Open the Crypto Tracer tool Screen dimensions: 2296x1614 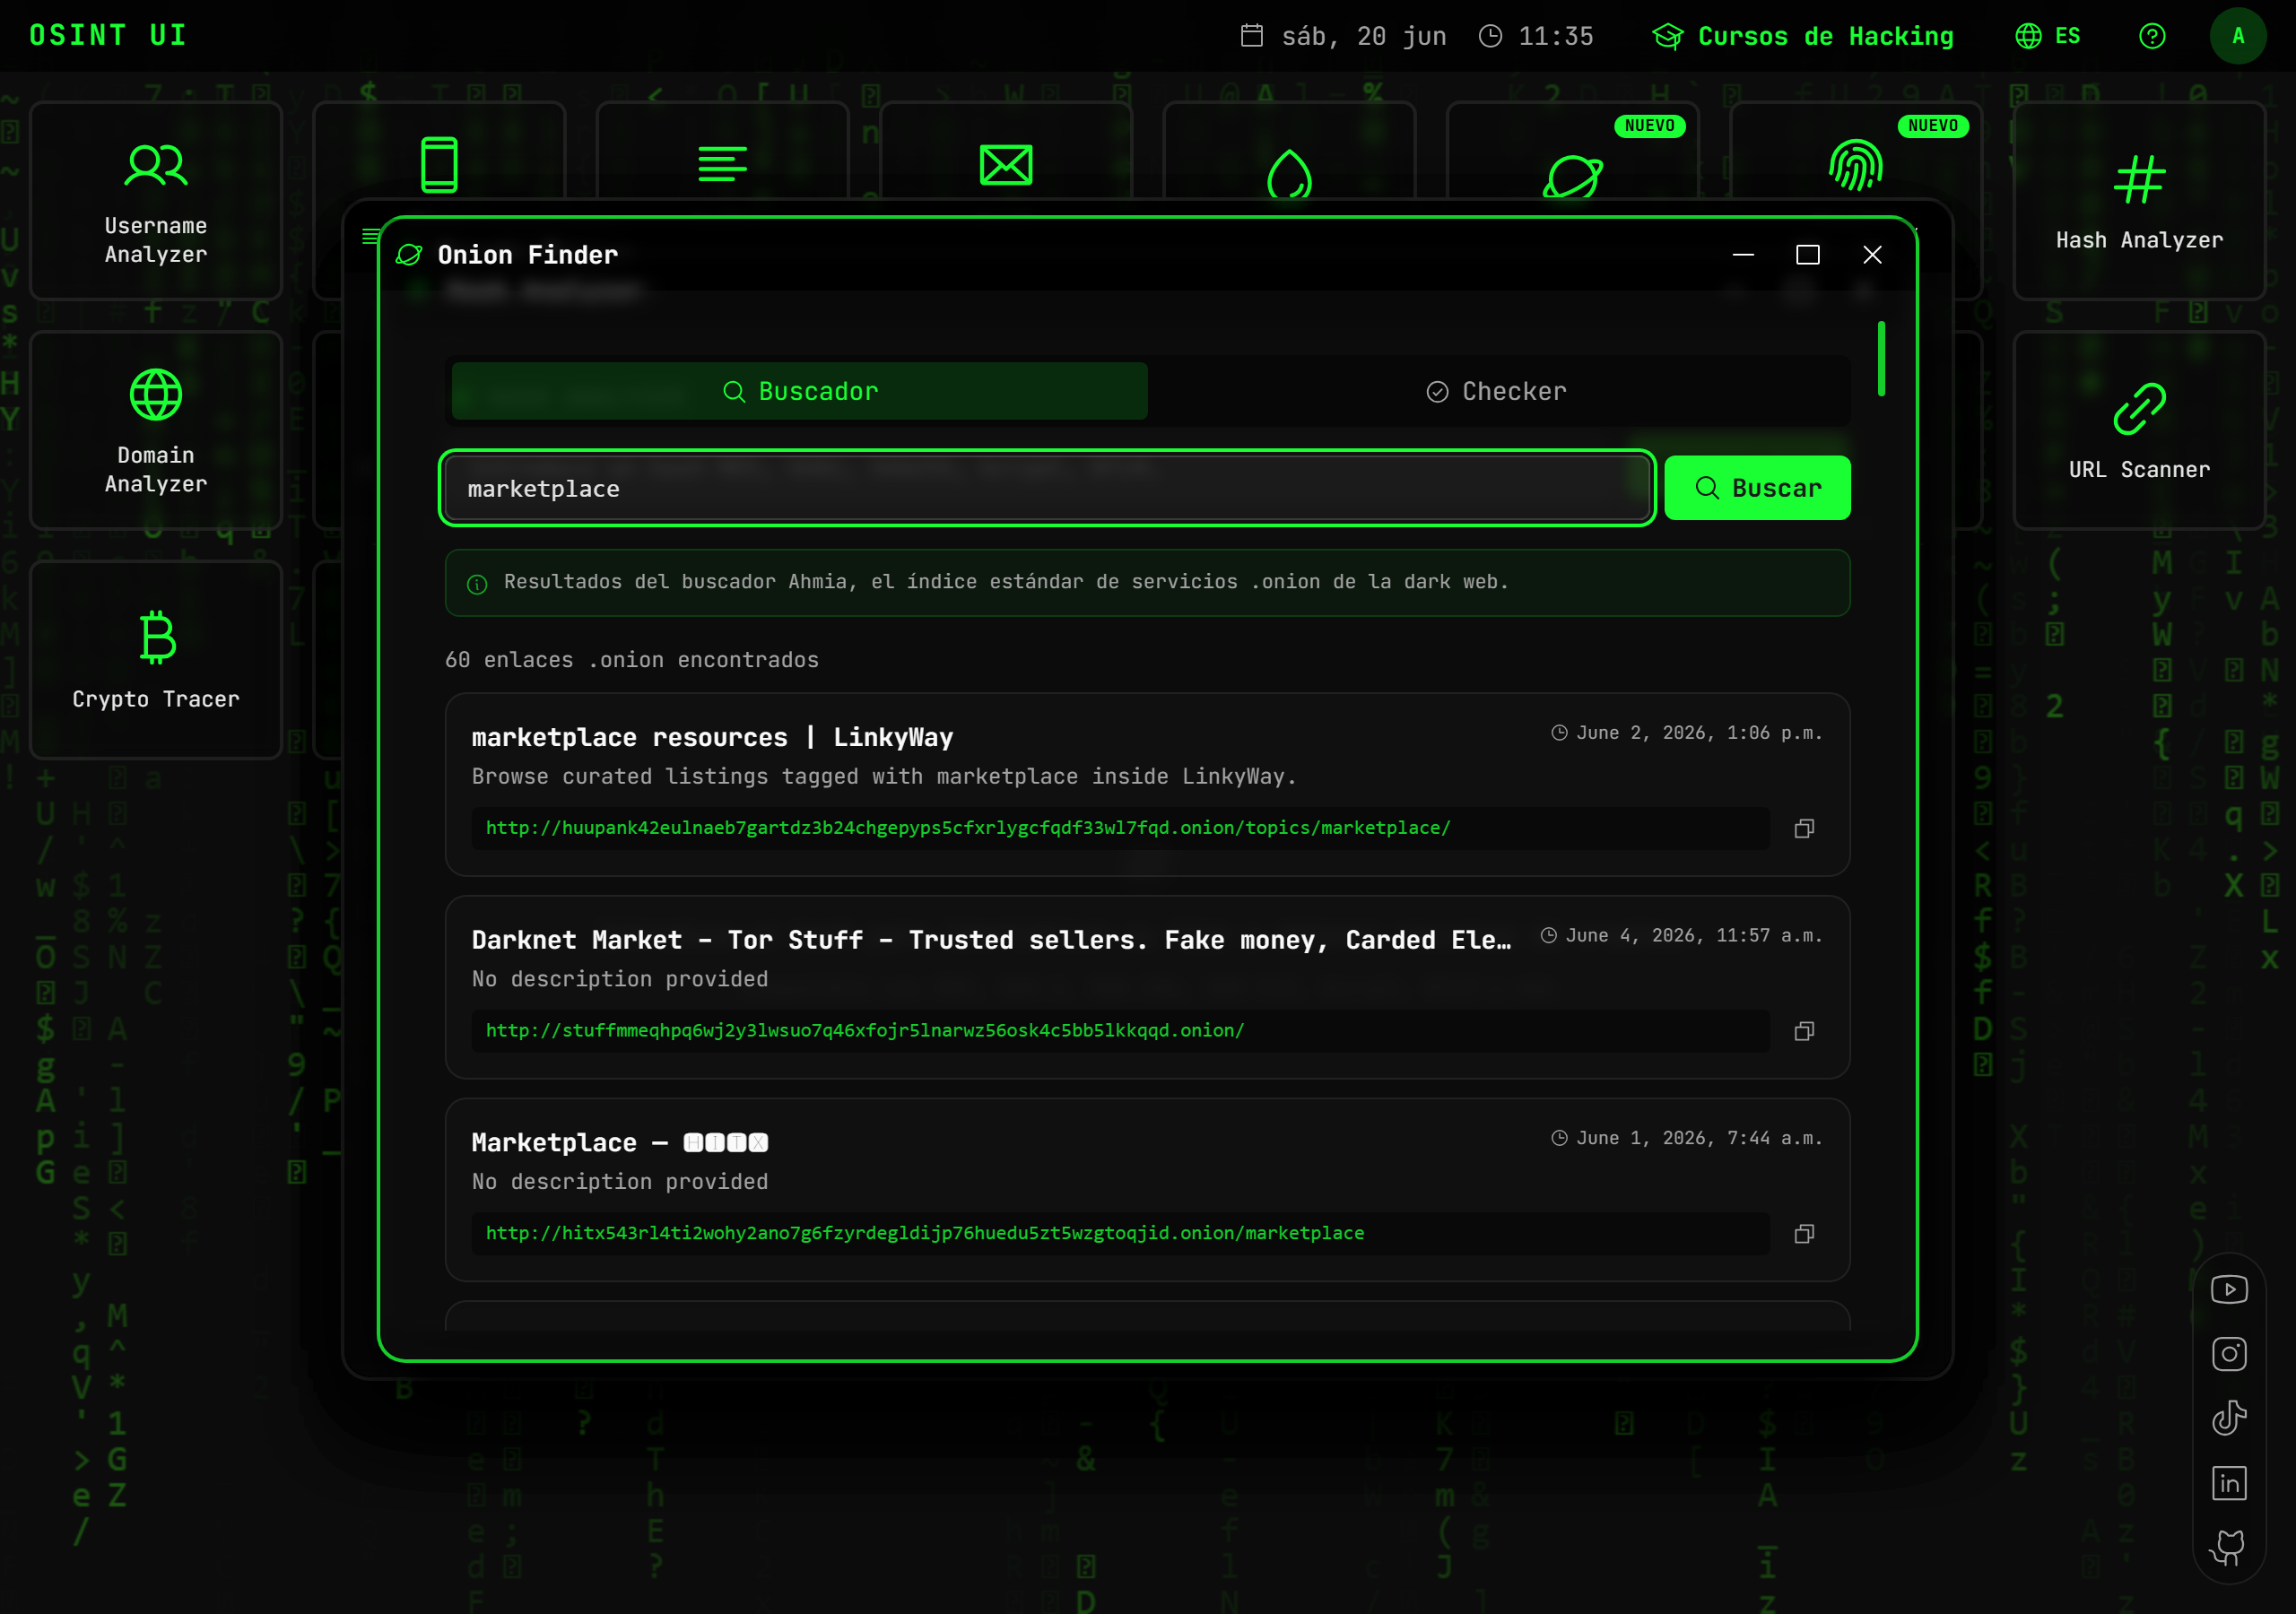pyautogui.click(x=156, y=659)
